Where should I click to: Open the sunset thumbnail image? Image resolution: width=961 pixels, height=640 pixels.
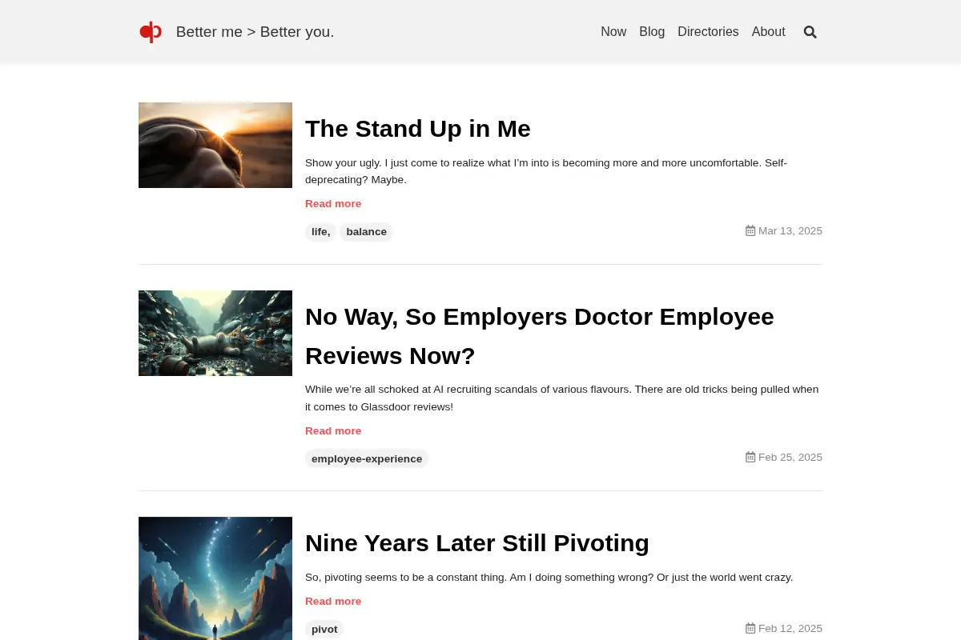tap(215, 145)
